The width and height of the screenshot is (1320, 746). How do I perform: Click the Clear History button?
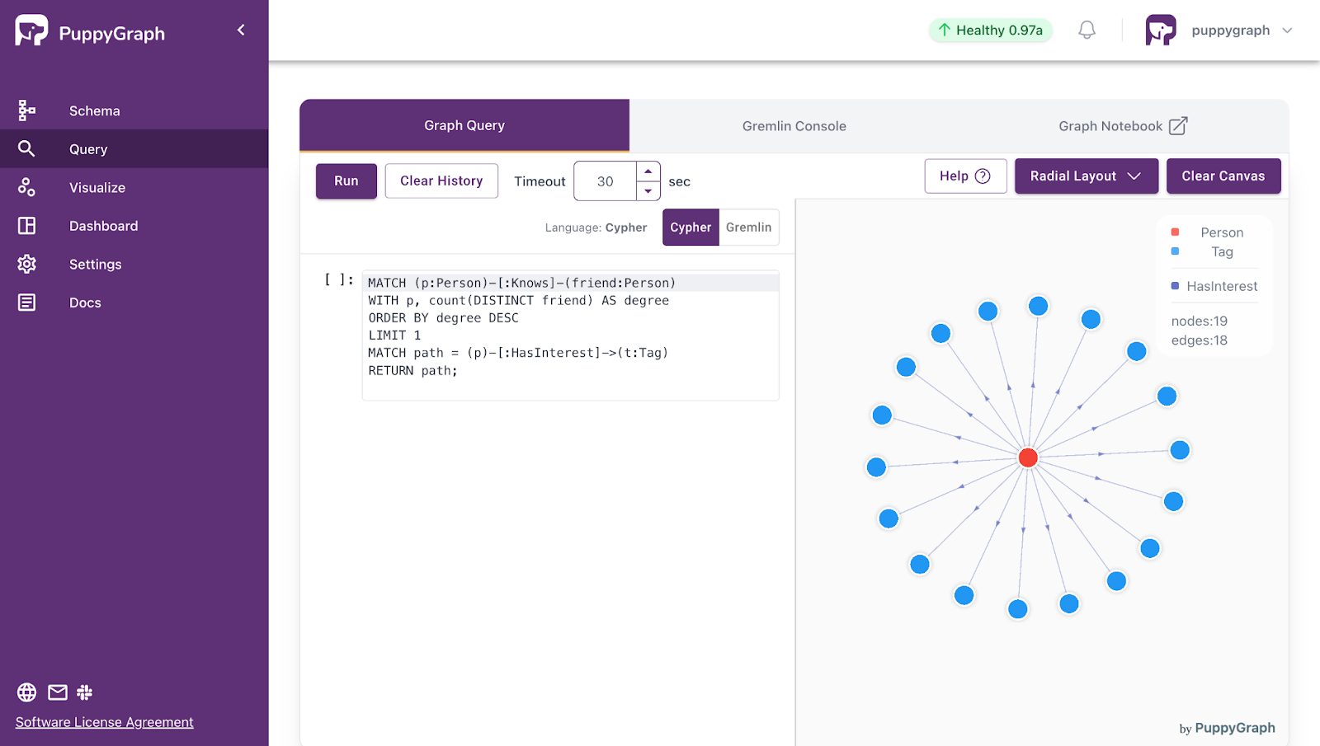point(441,181)
